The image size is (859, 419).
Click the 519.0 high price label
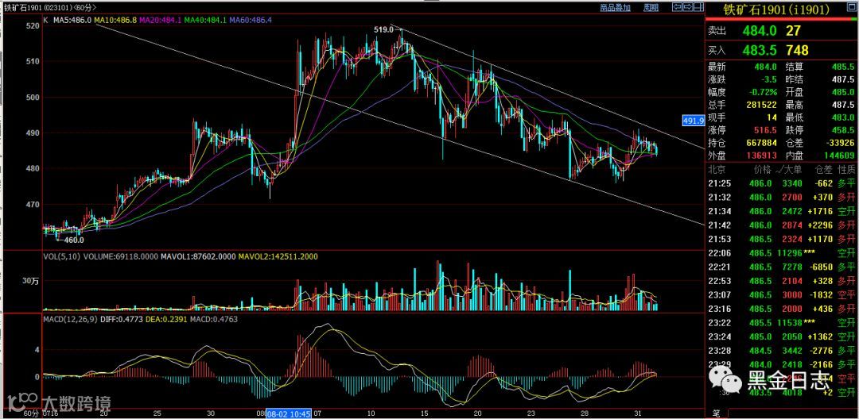point(384,29)
